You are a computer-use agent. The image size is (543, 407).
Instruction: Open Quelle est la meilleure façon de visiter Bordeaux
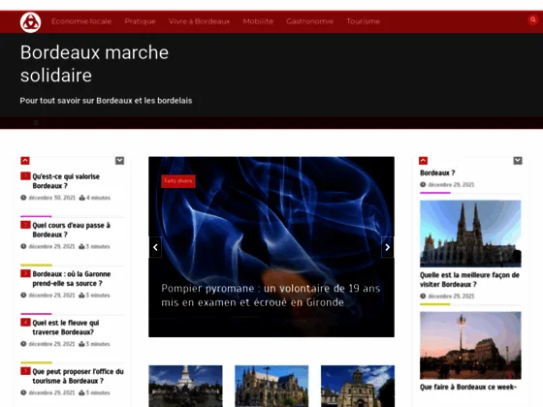point(469,280)
